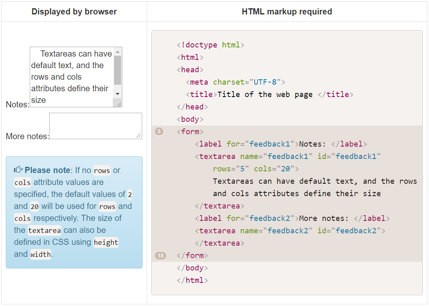Click inside the empty More notes textarea

click(95, 125)
